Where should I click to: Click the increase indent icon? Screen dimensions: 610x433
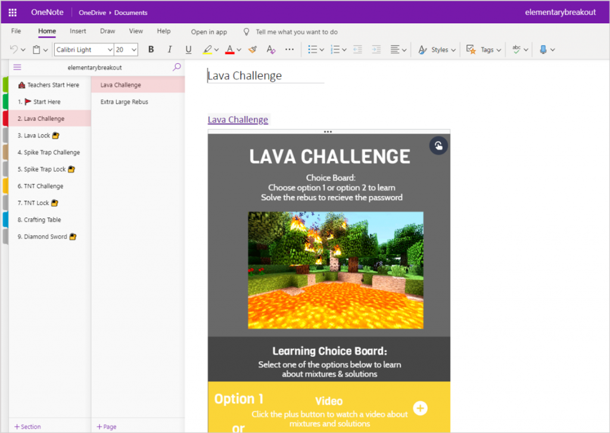376,50
